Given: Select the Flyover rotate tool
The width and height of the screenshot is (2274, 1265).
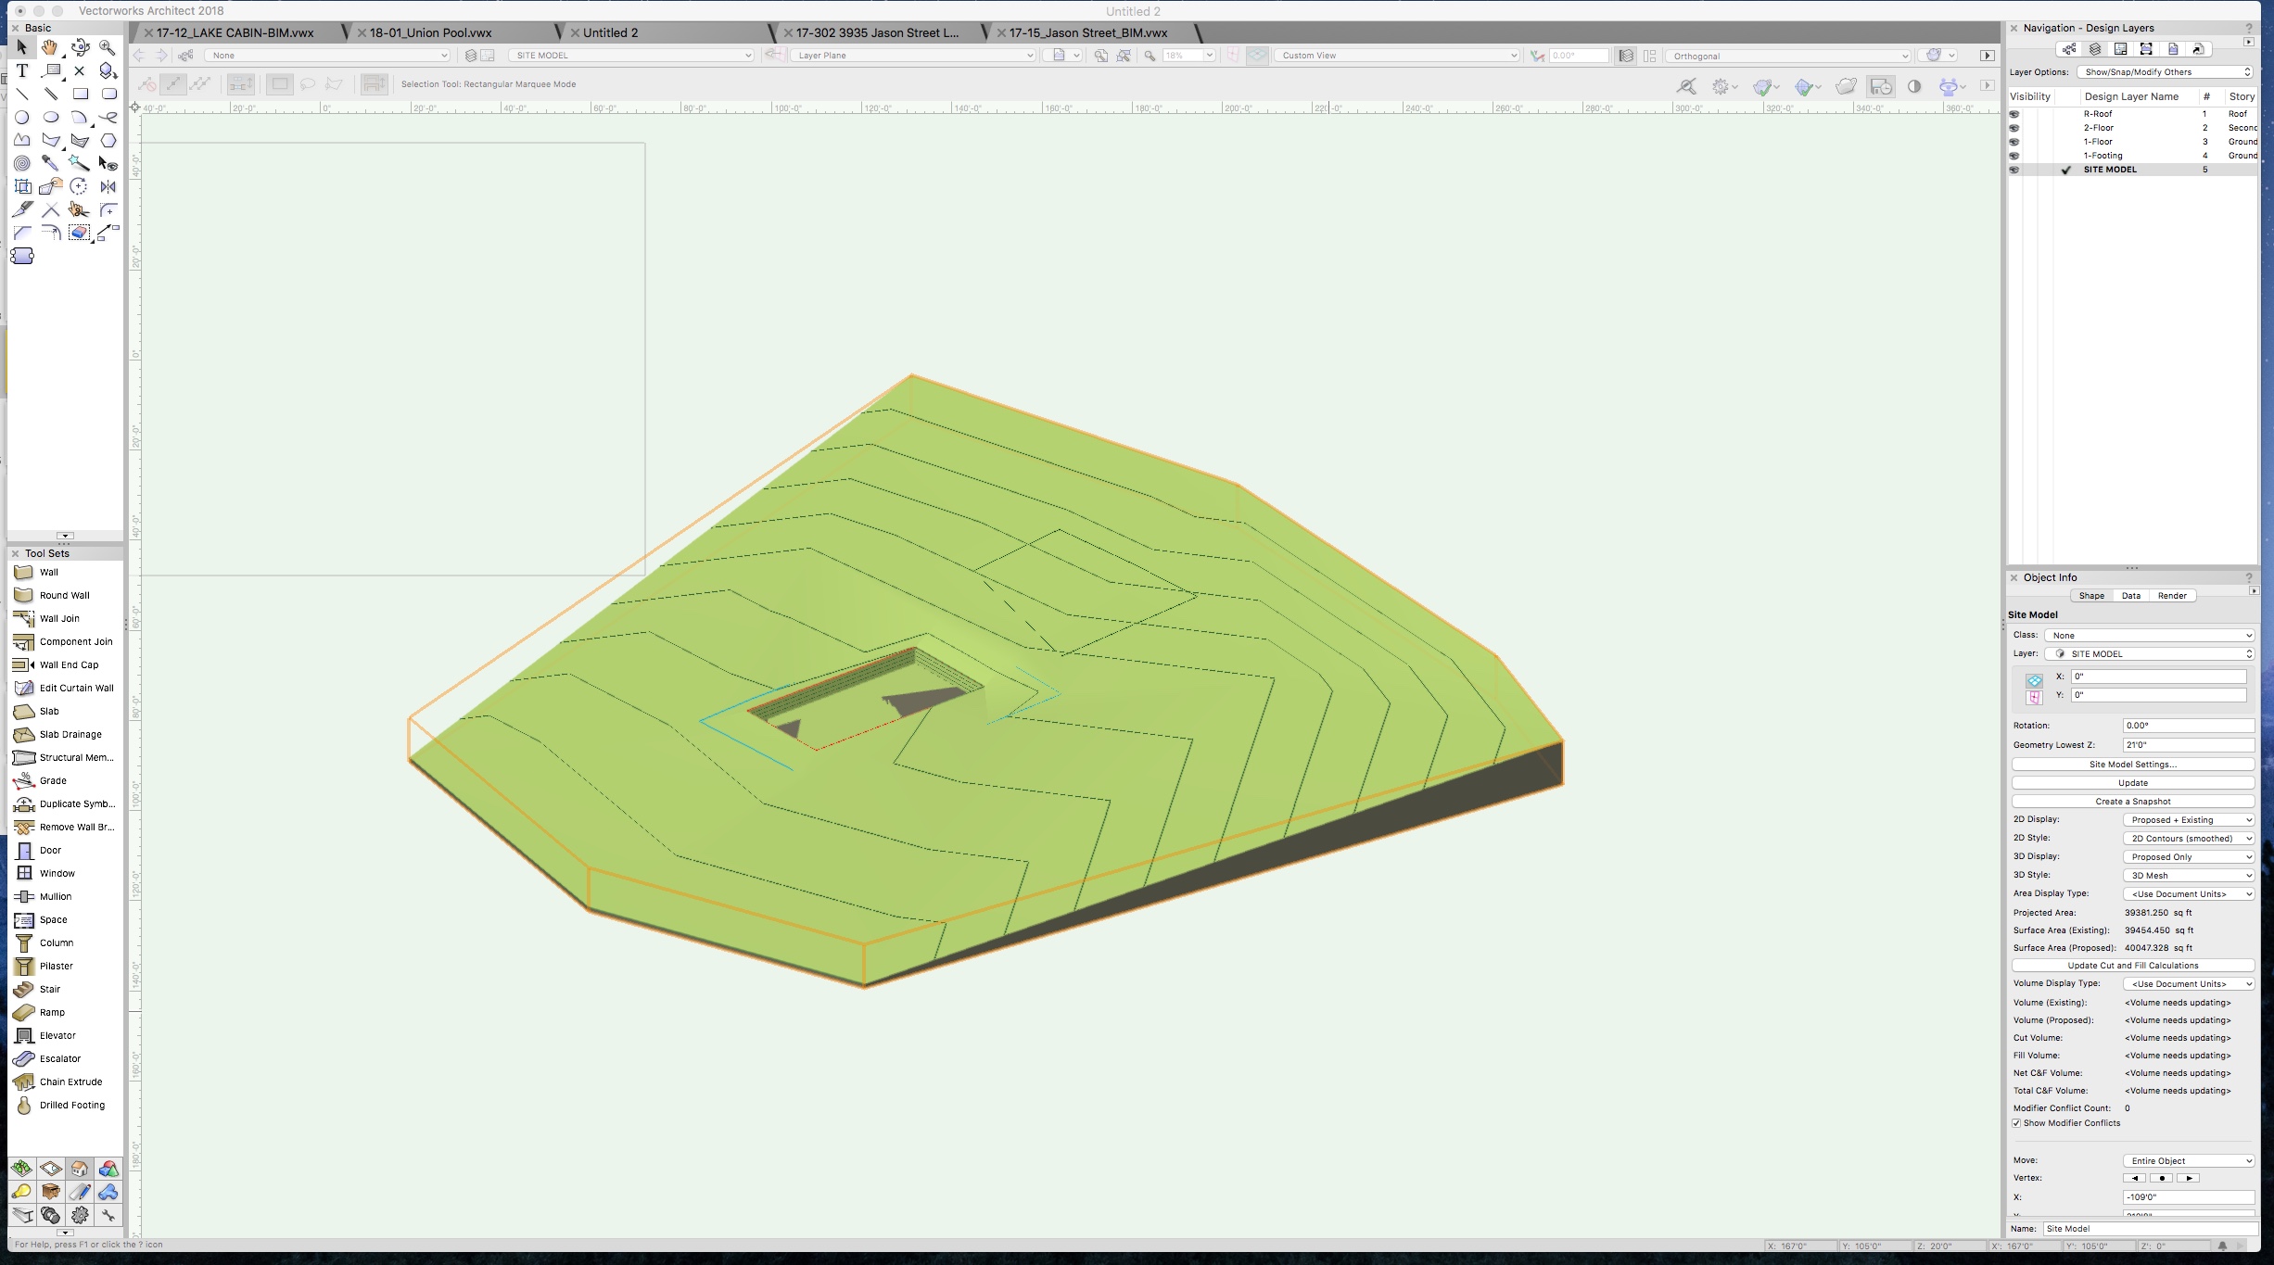Looking at the screenshot, I should click(x=80, y=47).
